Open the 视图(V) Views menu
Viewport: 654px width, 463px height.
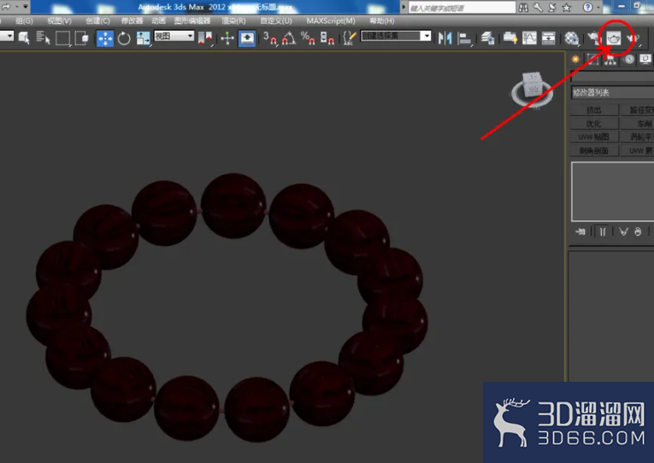point(59,21)
